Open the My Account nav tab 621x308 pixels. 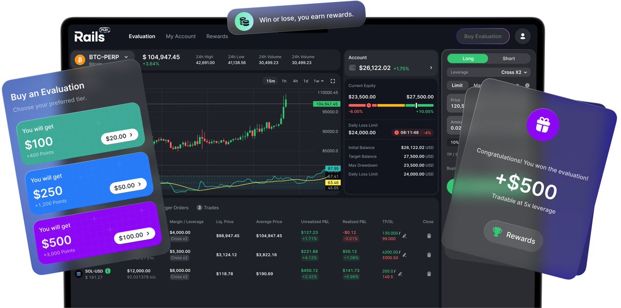tap(181, 36)
